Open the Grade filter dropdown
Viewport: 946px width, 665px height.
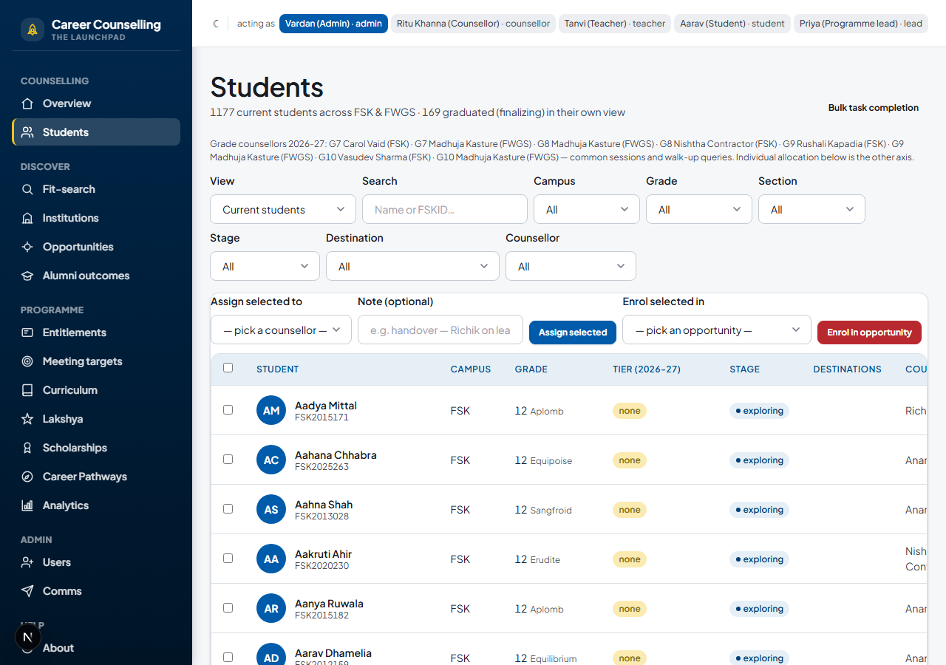699,209
